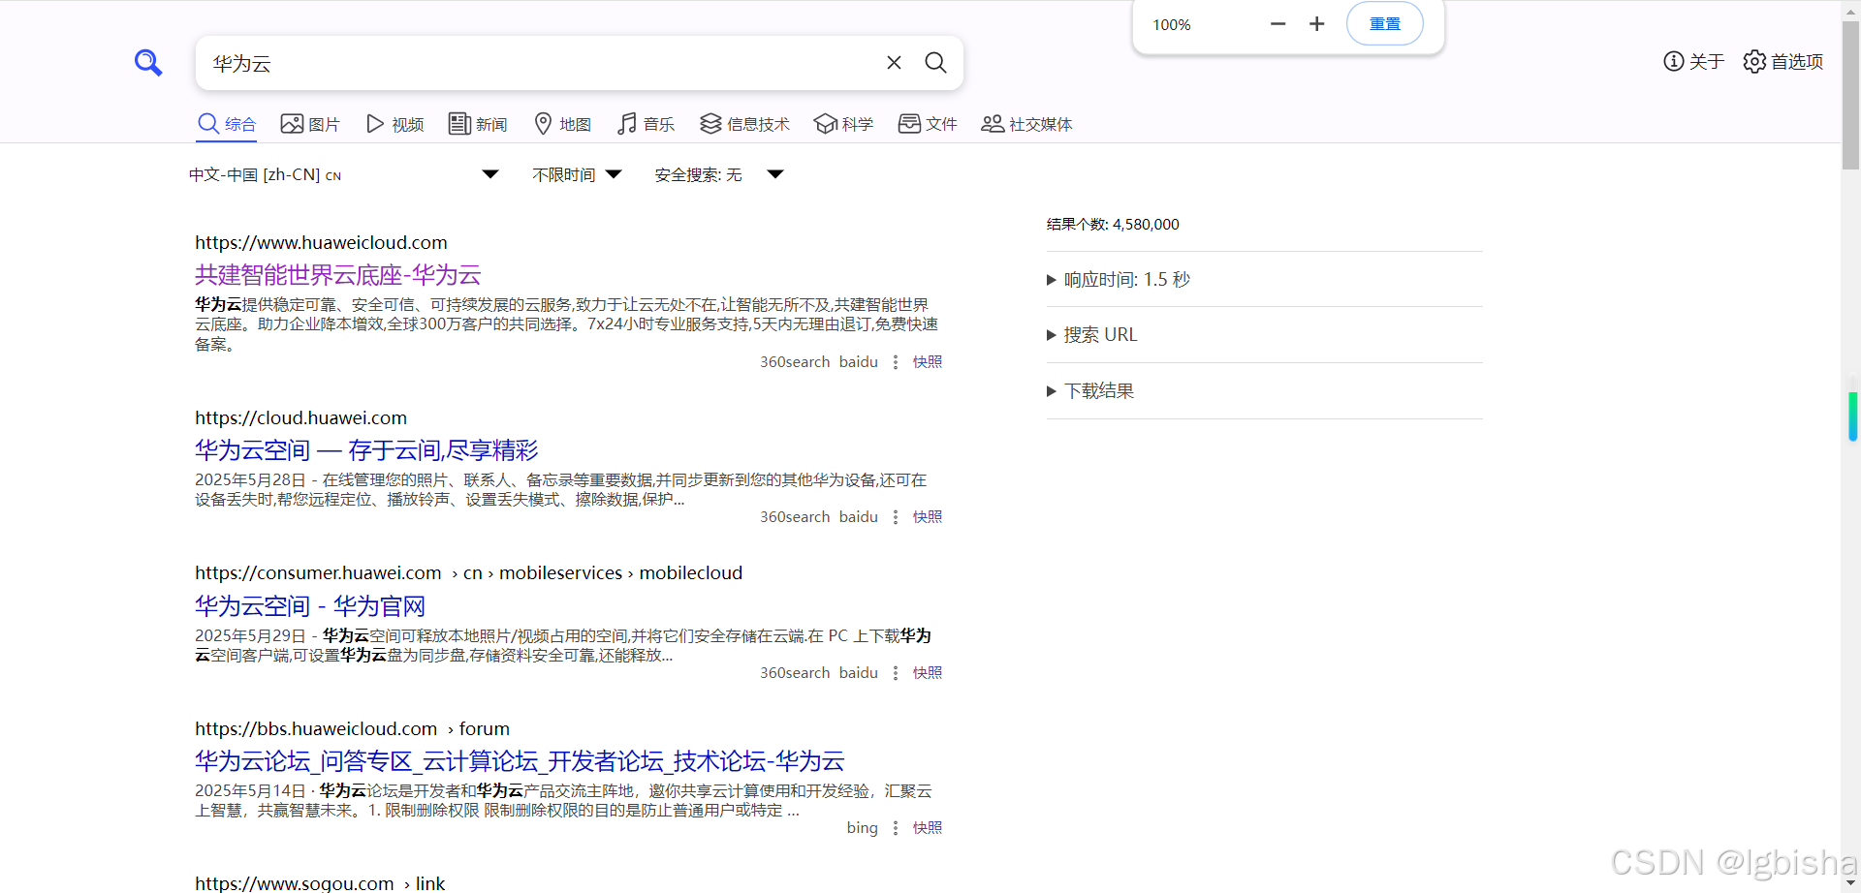This screenshot has width=1861, height=893.
Task: Click the scrollbar down arrow
Action: 1851,883
